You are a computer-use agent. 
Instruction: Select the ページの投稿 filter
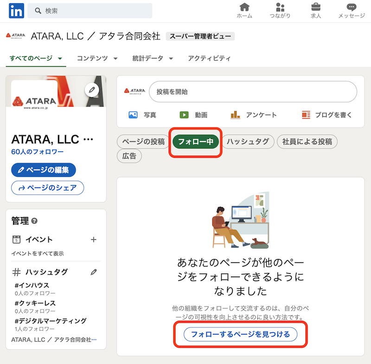click(143, 142)
